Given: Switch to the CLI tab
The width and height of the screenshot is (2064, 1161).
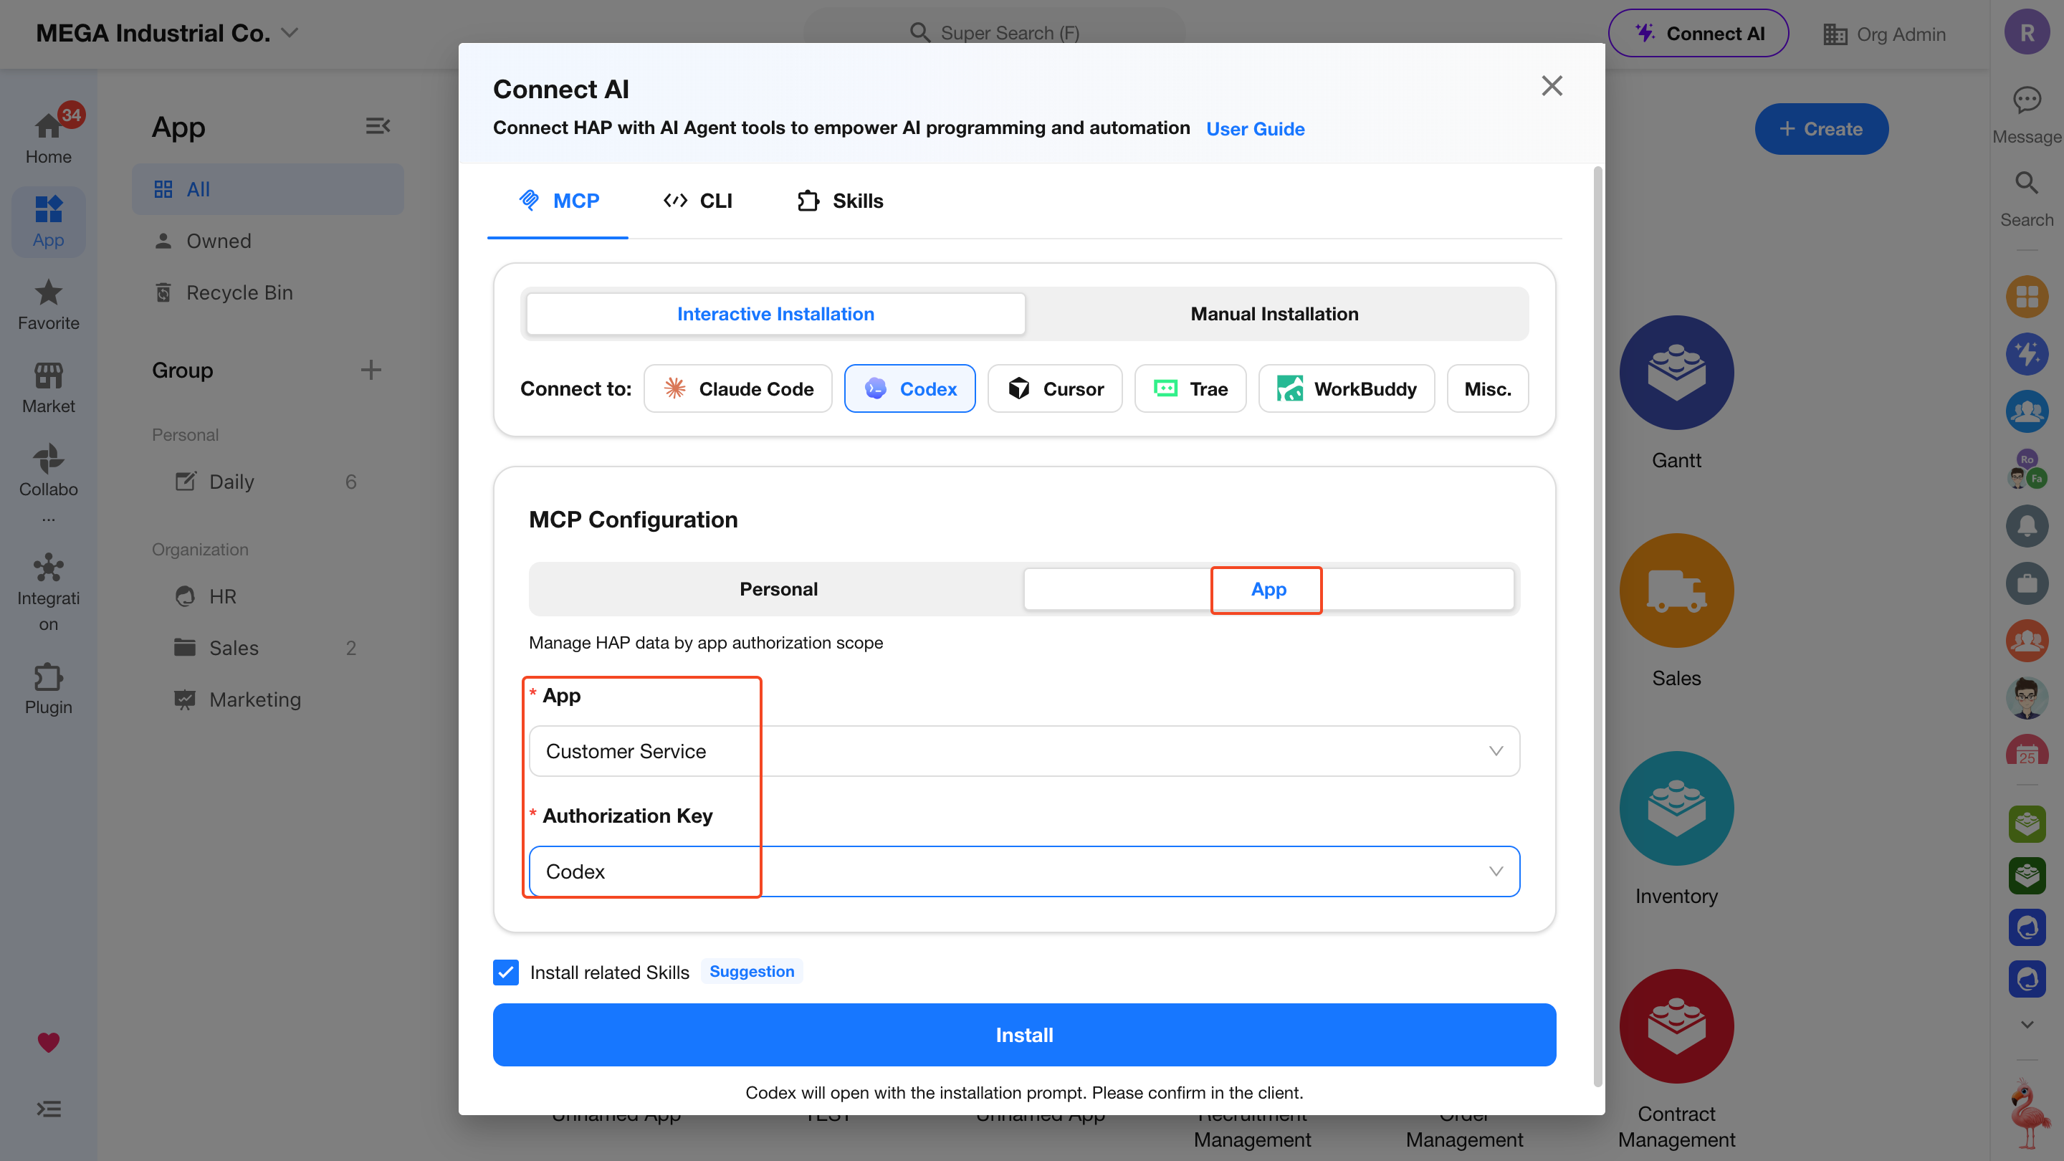Looking at the screenshot, I should click(698, 201).
